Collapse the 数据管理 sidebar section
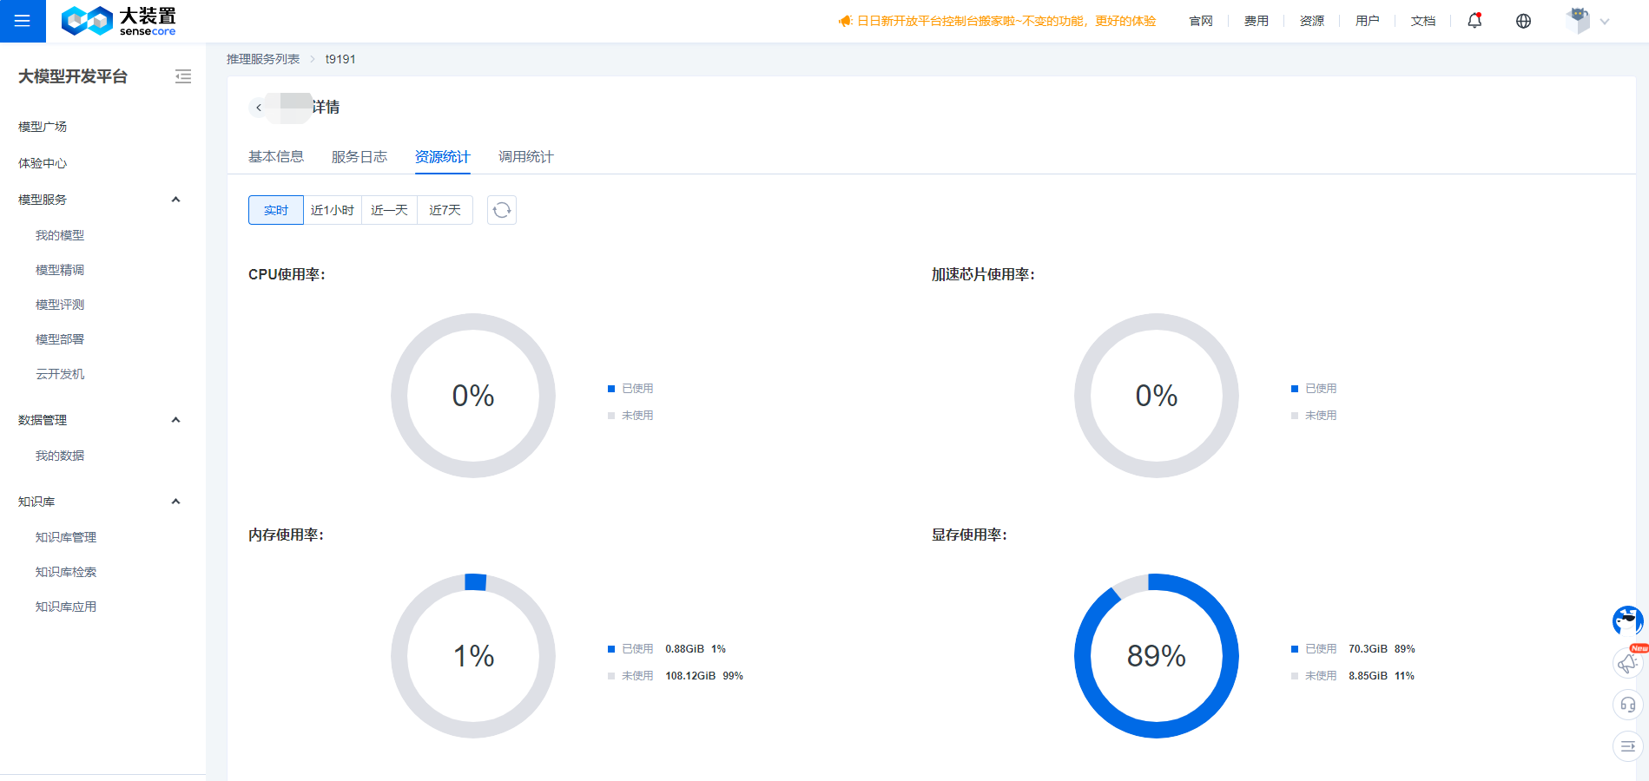Viewport: 1649px width, 781px height. (x=175, y=420)
